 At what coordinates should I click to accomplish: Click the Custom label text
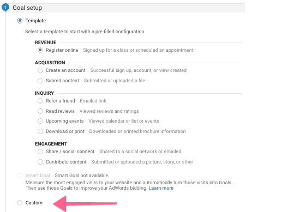click(x=34, y=203)
